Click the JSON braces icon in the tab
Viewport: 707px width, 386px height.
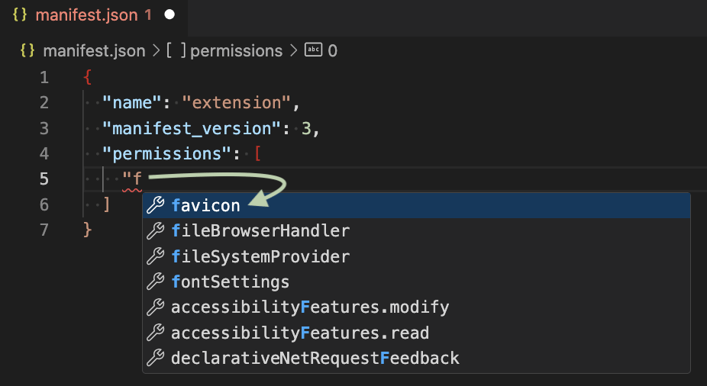pyautogui.click(x=21, y=14)
